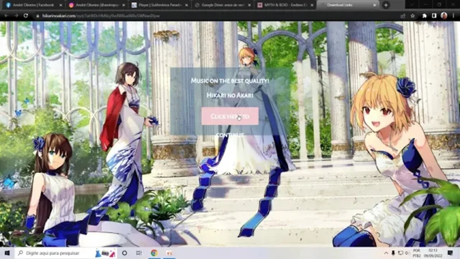Close the MYTH & ROID tab

[312, 5]
